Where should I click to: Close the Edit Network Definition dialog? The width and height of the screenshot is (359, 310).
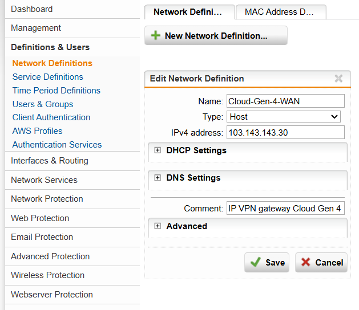tap(338, 79)
